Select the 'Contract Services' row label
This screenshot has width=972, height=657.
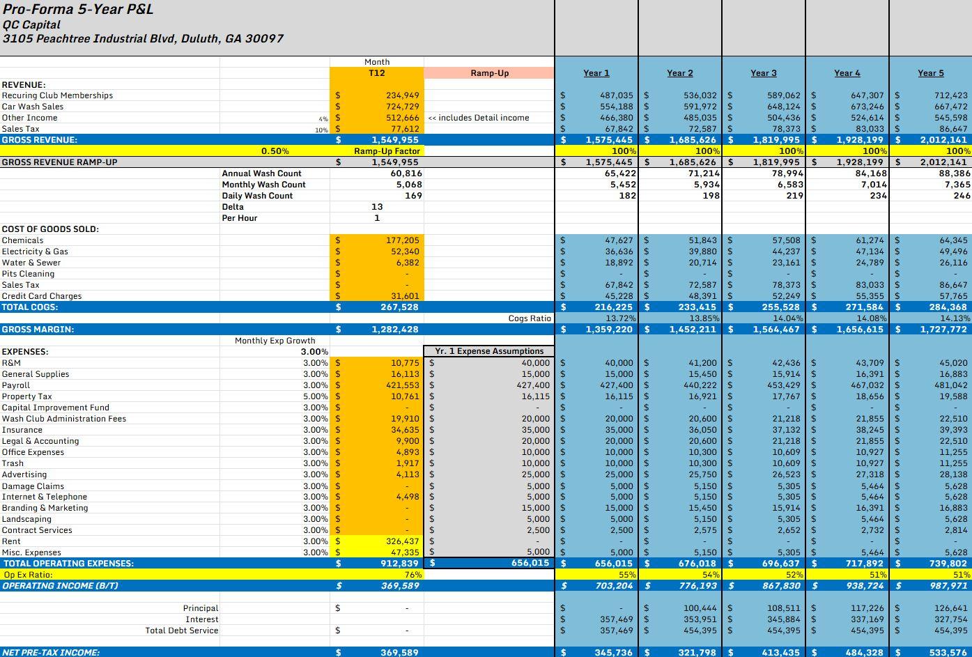click(x=37, y=530)
